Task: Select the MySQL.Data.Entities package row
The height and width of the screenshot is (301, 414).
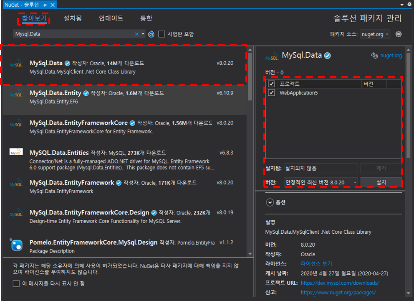Action: point(125,160)
